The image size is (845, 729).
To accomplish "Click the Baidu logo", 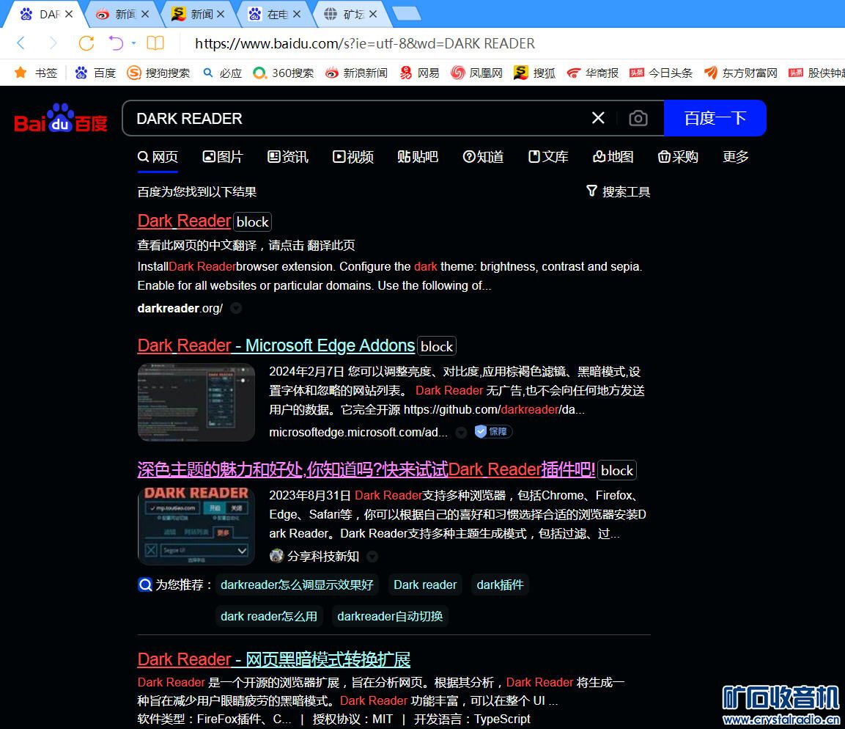I will click(60, 118).
